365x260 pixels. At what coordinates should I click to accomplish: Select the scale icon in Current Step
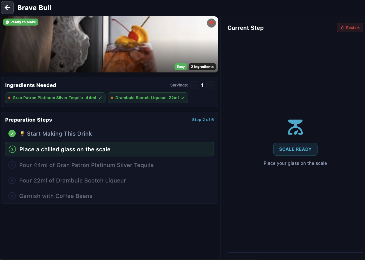point(295,127)
